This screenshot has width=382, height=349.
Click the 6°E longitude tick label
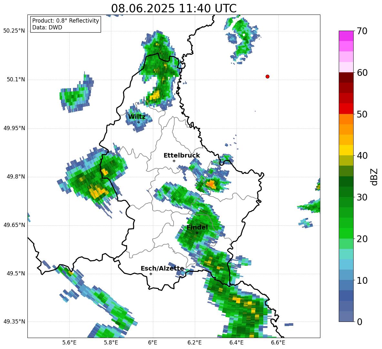(153, 343)
